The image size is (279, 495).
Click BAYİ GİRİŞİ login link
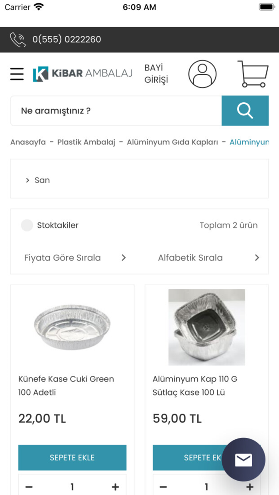coord(156,74)
